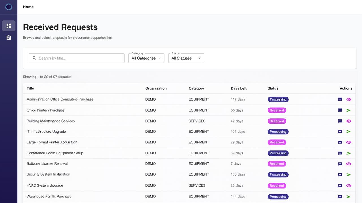Screen dimensions: 362x203
Task: Click the Home breadcrumb at top
Action: coord(28,7)
